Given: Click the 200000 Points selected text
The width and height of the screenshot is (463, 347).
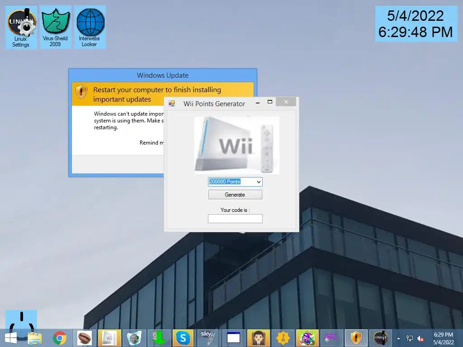Looking at the screenshot, I should [x=225, y=182].
